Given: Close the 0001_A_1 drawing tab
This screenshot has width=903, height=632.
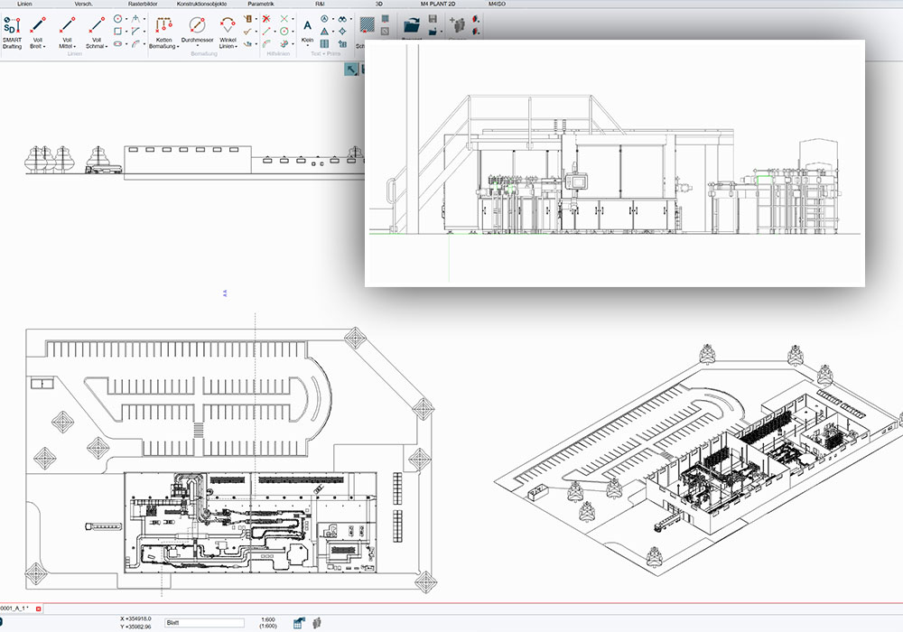Looking at the screenshot, I should coord(39,609).
